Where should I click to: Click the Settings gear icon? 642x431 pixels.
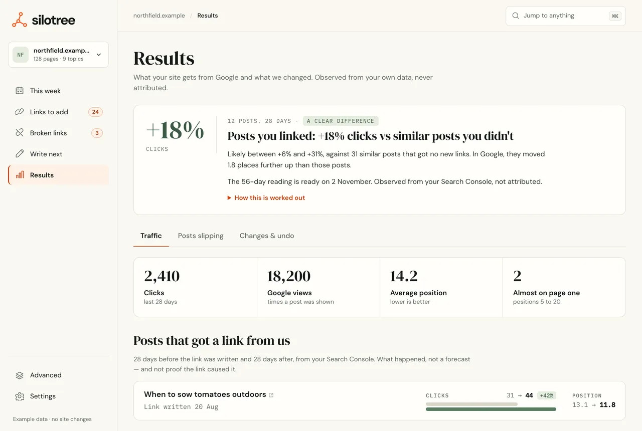(x=20, y=396)
